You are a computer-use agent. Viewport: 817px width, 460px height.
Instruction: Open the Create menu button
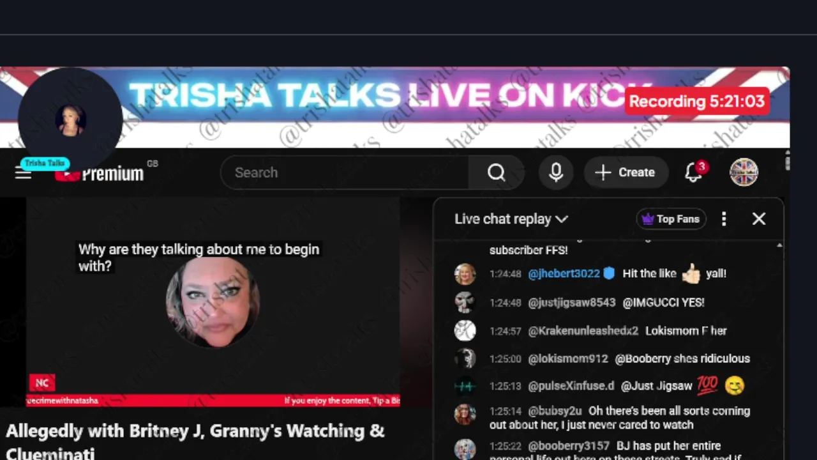(x=625, y=172)
